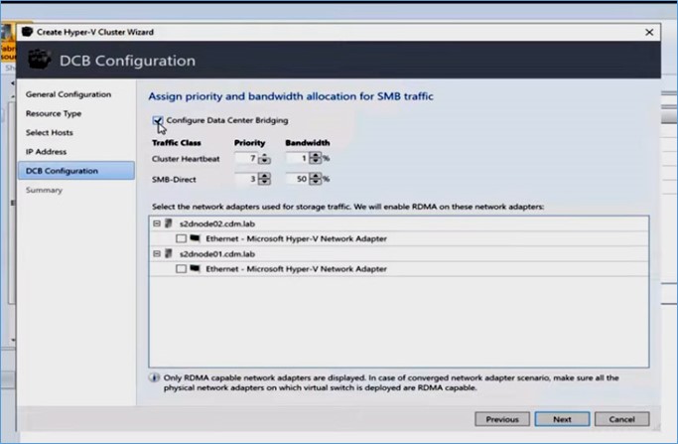Select the s2dnode01.cdm.lab host row
The image size is (678, 444).
[399, 254]
